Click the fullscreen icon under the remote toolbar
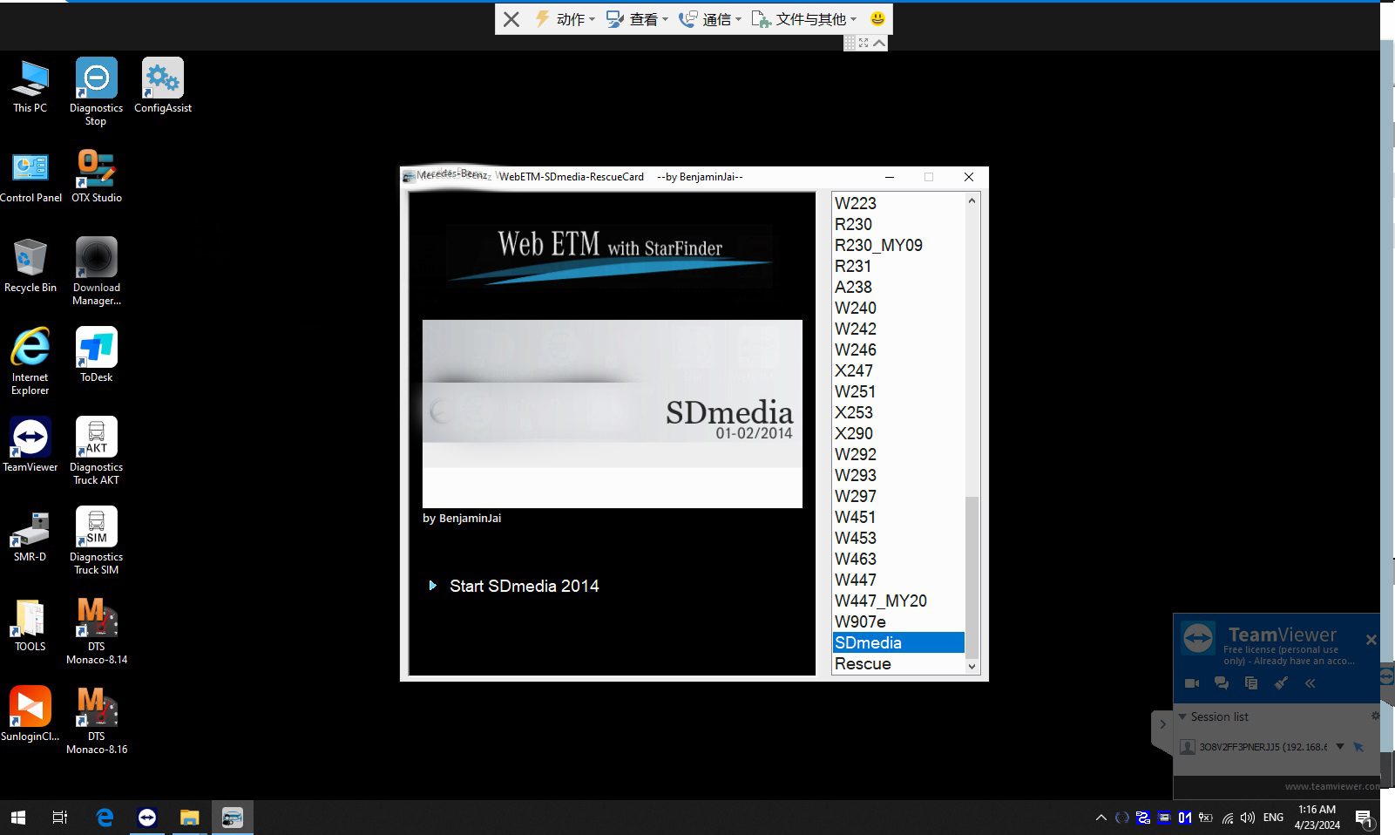Screen dimensions: 1395x835 point(863,43)
